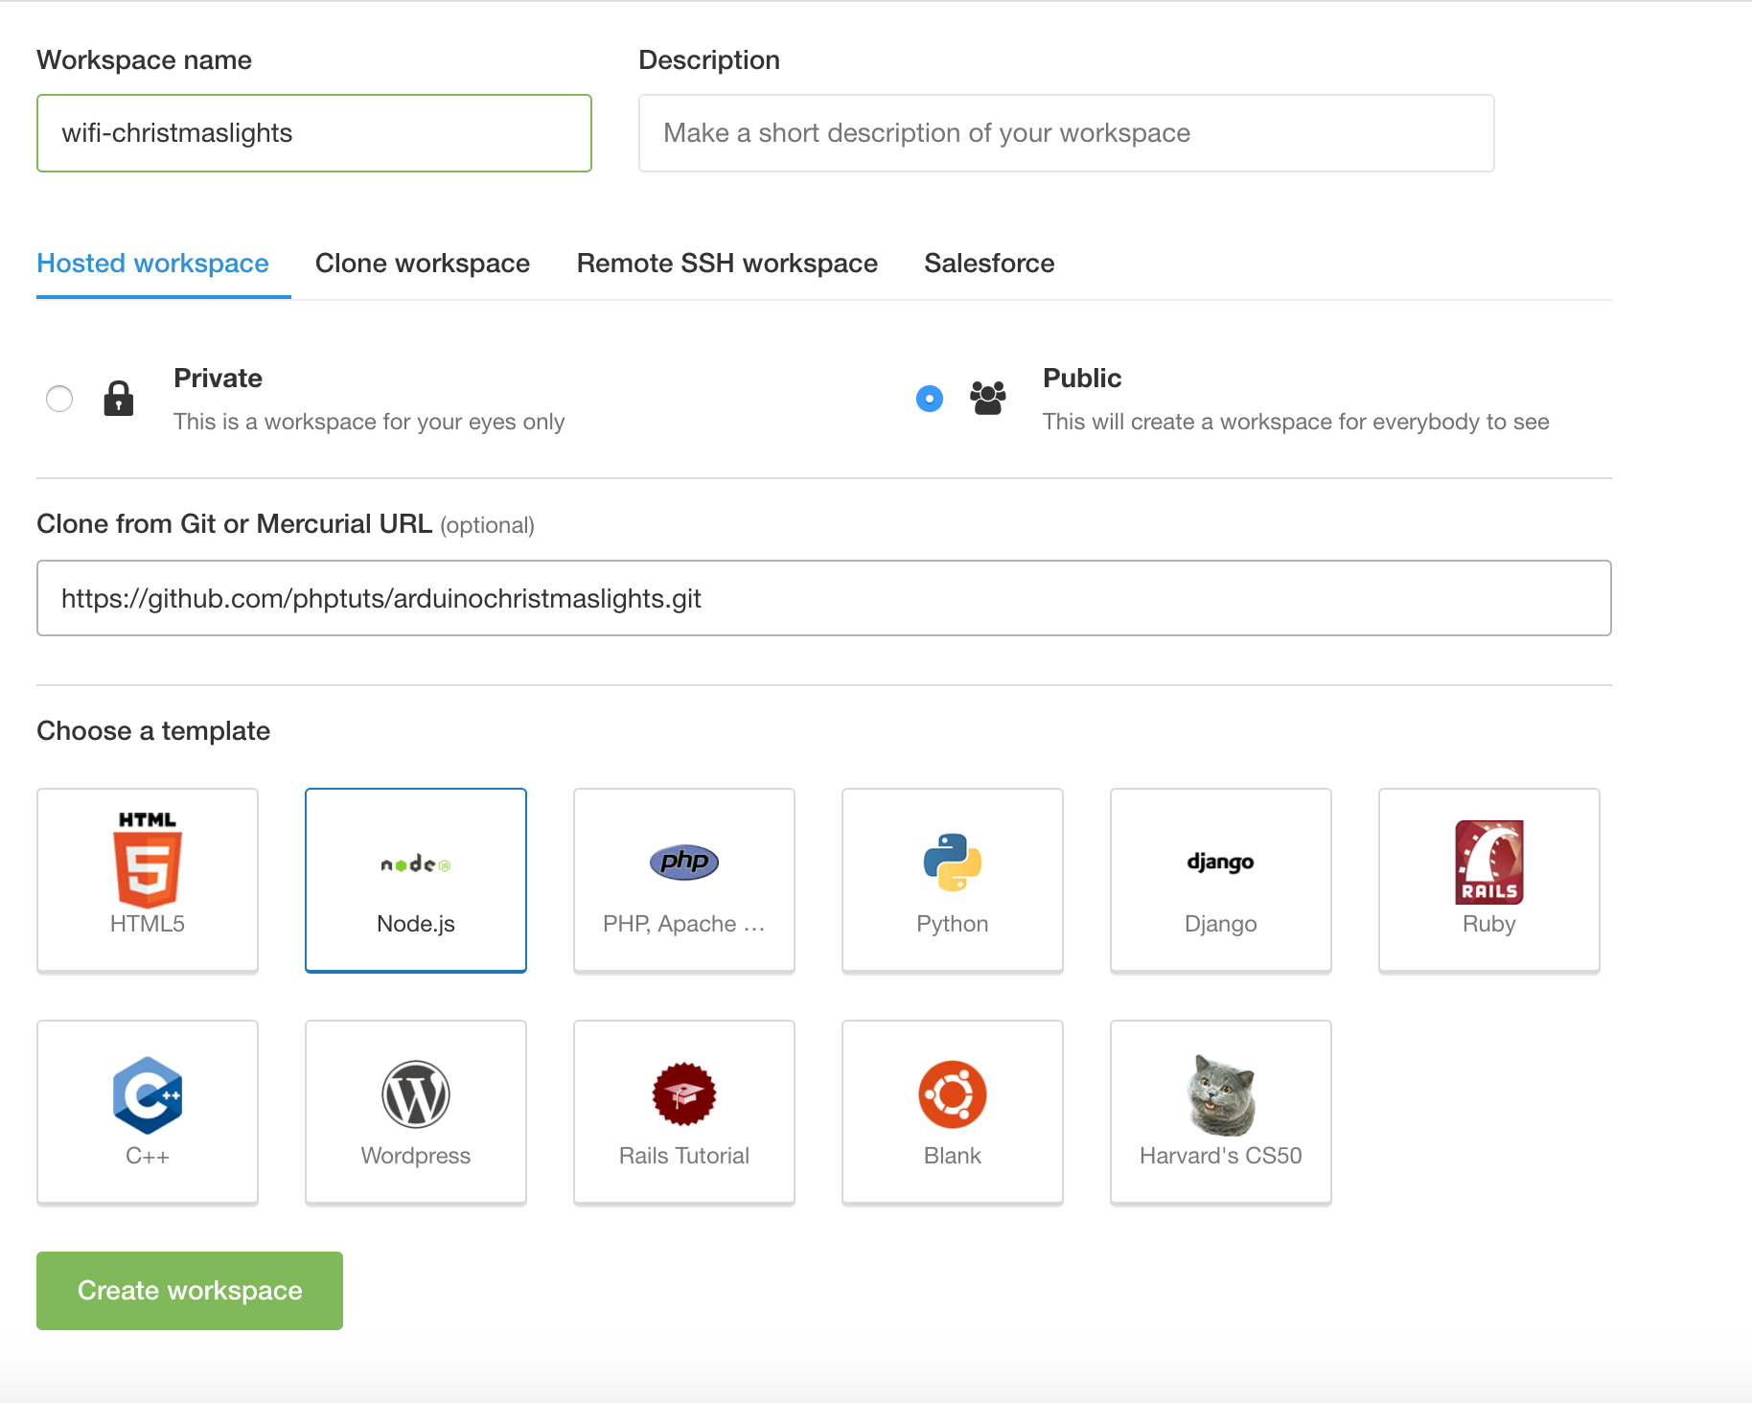Click the 'Clone from Git or Mercurial URL' label
The image size is (1752, 1403).
[x=235, y=524]
